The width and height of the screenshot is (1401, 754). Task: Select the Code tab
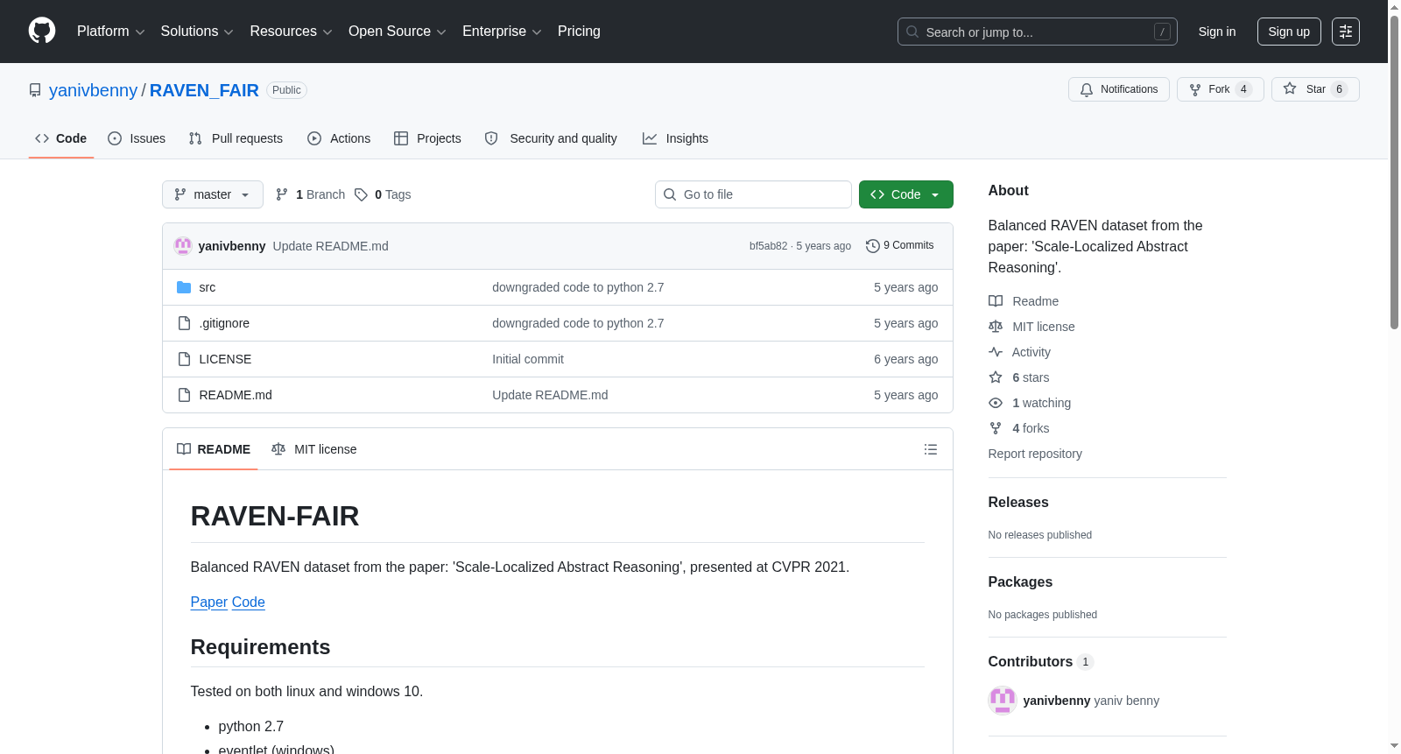pos(61,138)
